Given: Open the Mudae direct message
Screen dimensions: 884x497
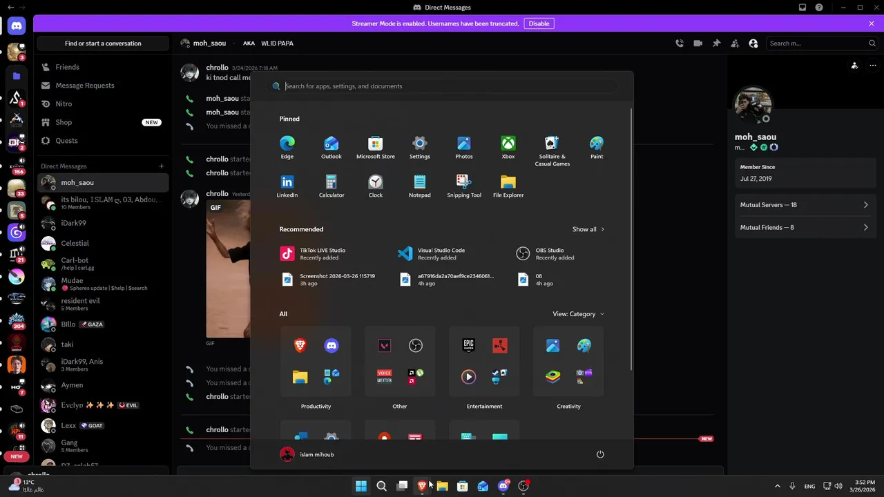Looking at the screenshot, I should click(103, 284).
